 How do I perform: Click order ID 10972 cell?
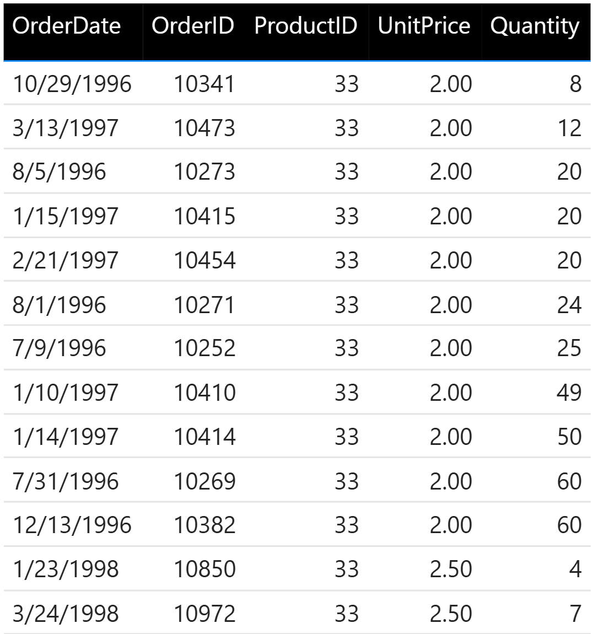pyautogui.click(x=204, y=614)
